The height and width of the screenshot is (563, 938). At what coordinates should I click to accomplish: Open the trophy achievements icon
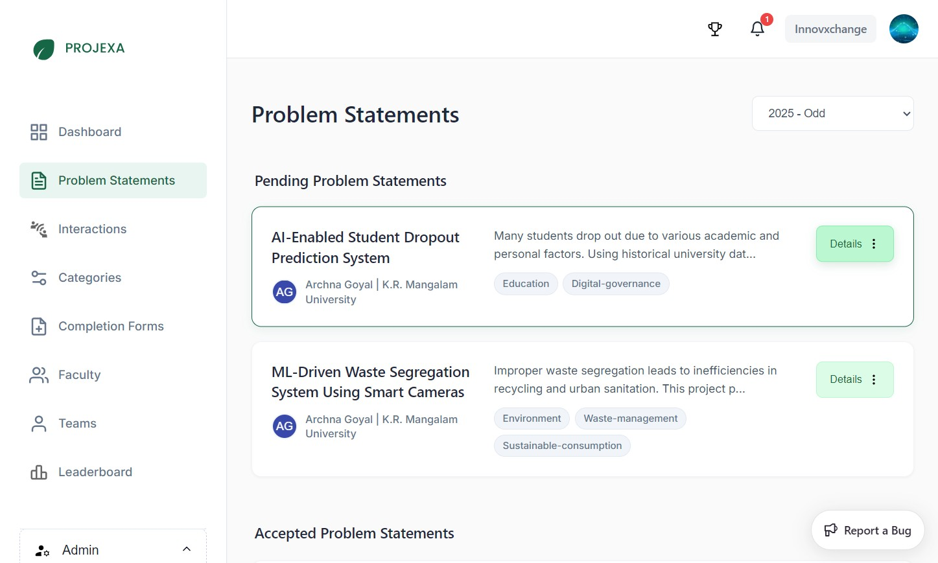[714, 29]
